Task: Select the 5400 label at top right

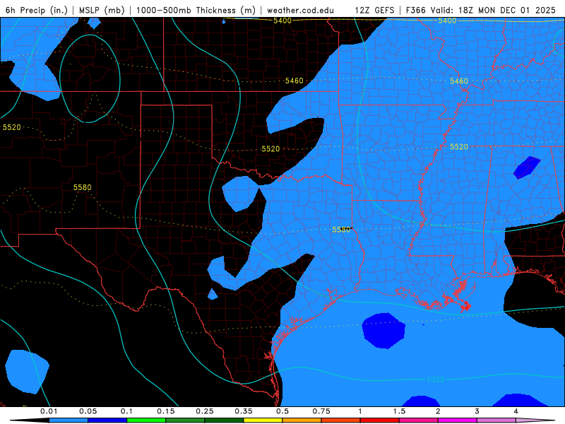Action: pyautogui.click(x=447, y=20)
